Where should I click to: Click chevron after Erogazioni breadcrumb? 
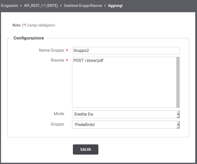tap(21, 6)
